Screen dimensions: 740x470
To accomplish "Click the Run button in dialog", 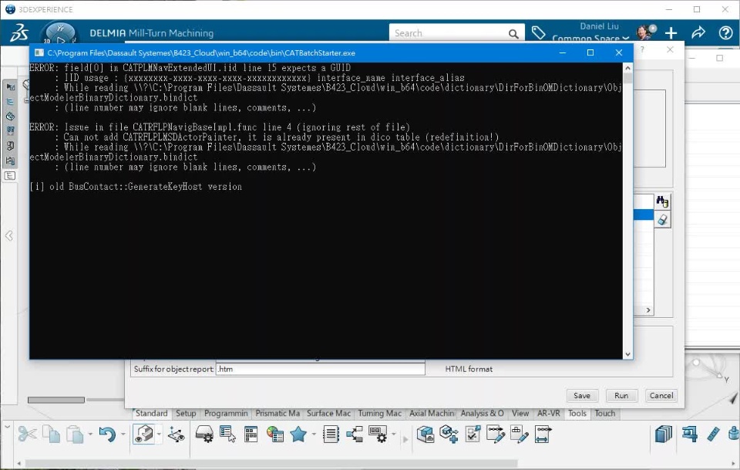I will pos(621,395).
